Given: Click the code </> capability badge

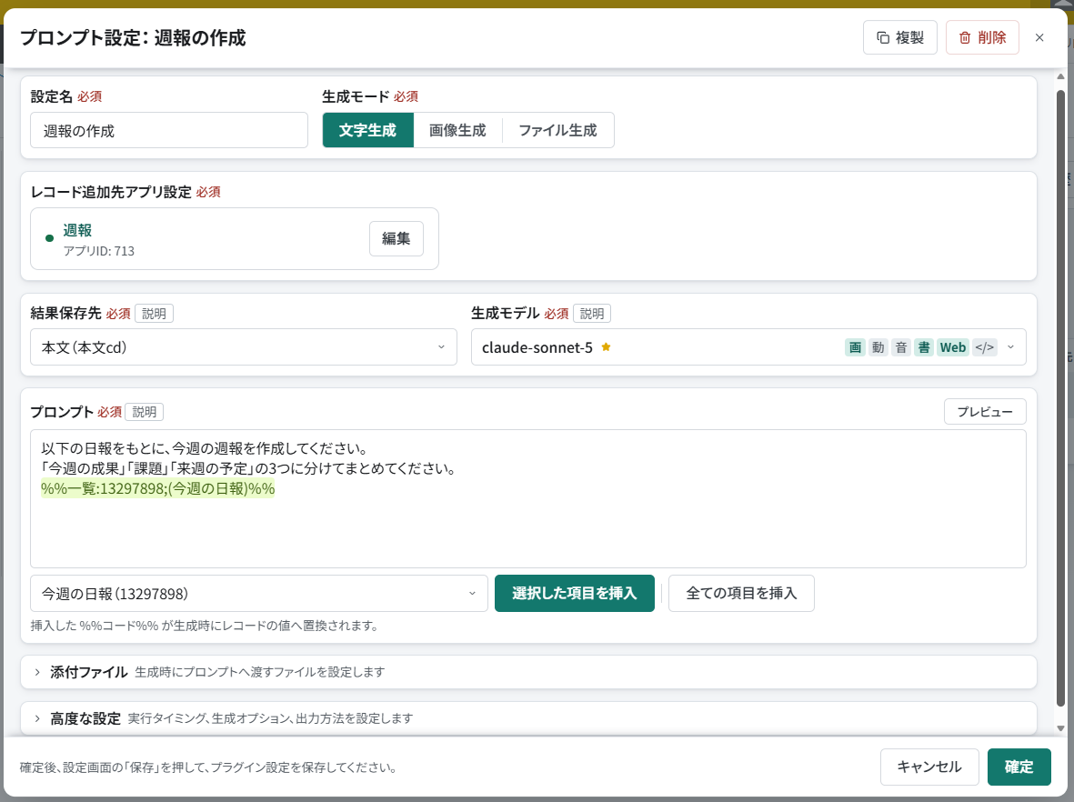Looking at the screenshot, I should point(984,347).
